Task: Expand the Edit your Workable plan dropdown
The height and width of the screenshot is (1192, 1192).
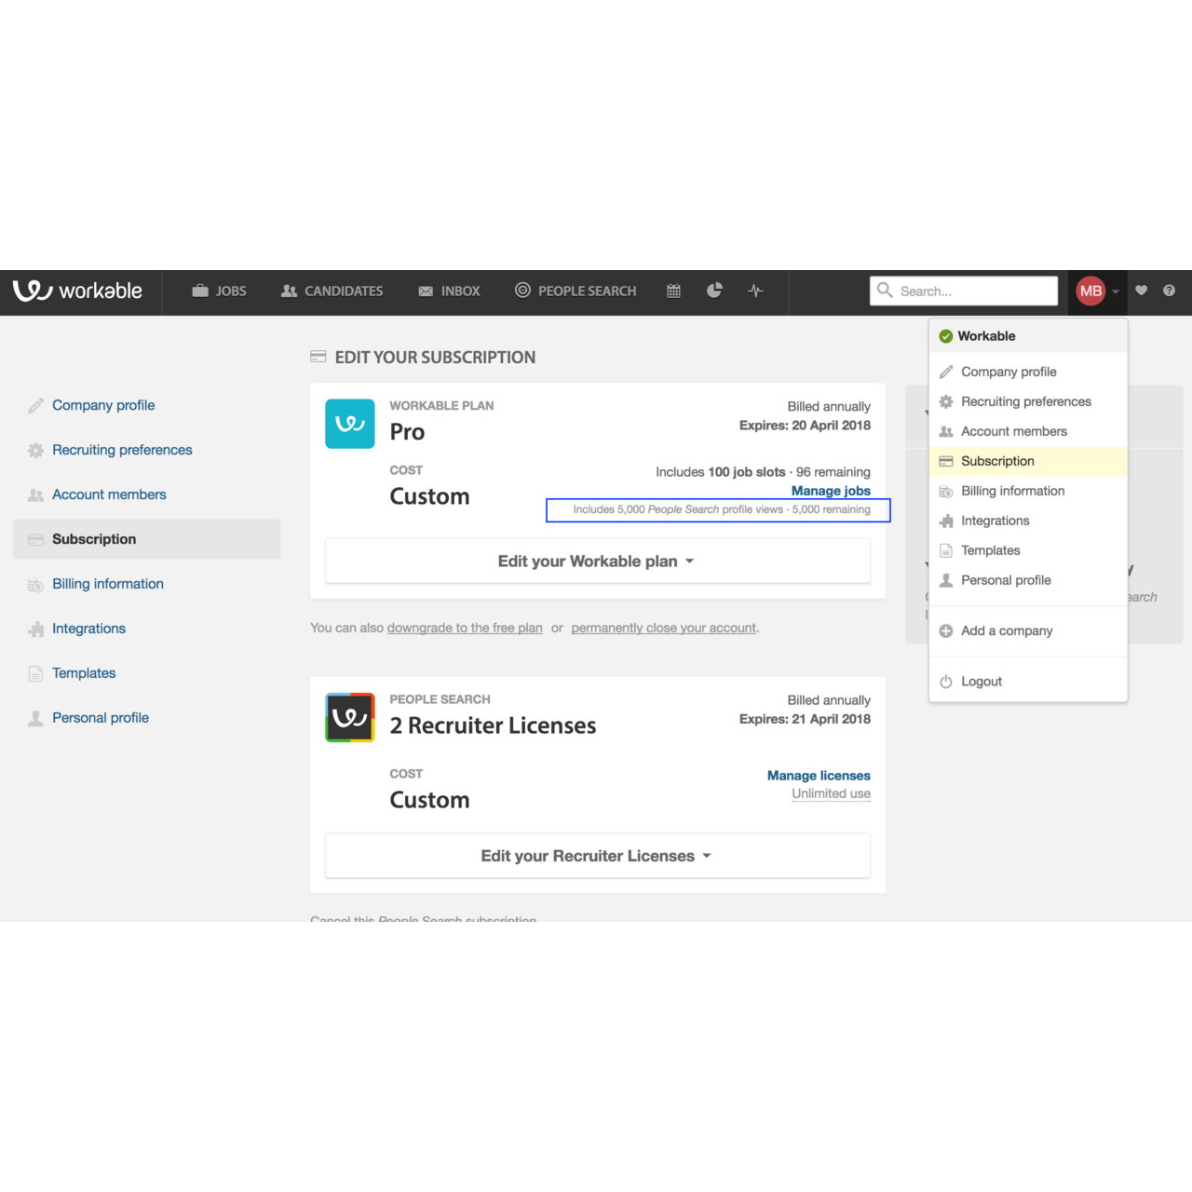Action: [597, 561]
